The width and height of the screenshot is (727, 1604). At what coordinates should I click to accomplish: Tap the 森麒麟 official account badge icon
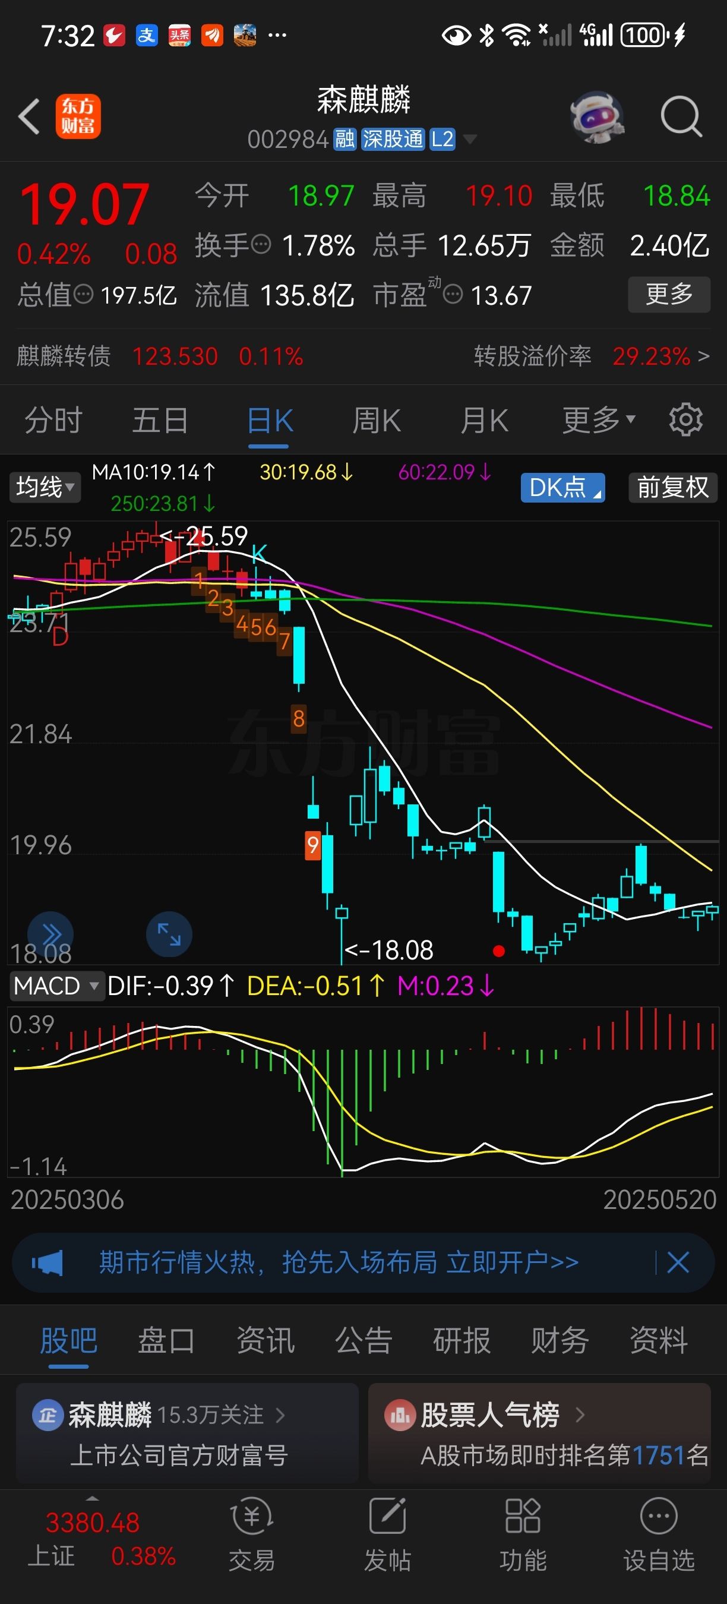tap(48, 1415)
